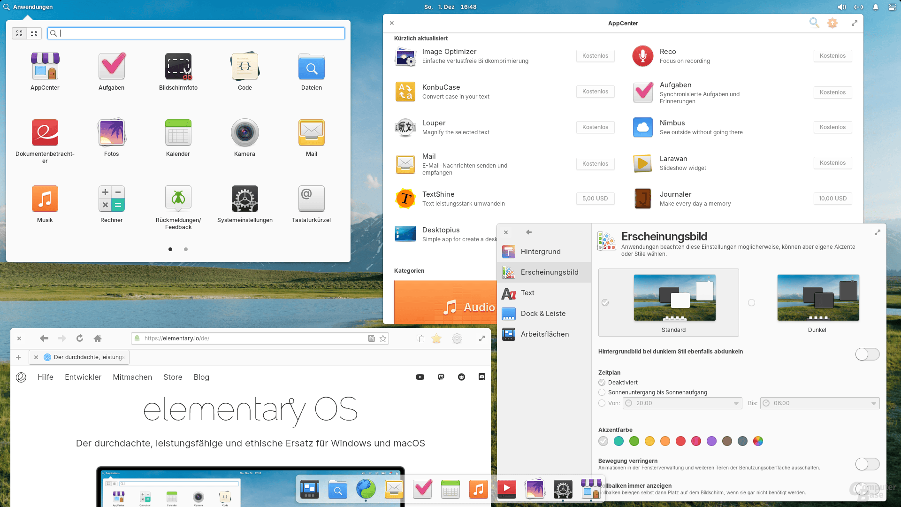The width and height of the screenshot is (901, 507).
Task: Pick the orange accent color swatch
Action: (x=665, y=441)
